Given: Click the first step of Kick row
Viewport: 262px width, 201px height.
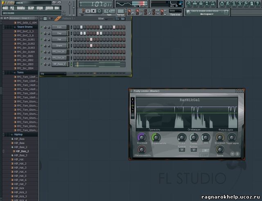Looking at the screenshot, I should click(x=75, y=27).
